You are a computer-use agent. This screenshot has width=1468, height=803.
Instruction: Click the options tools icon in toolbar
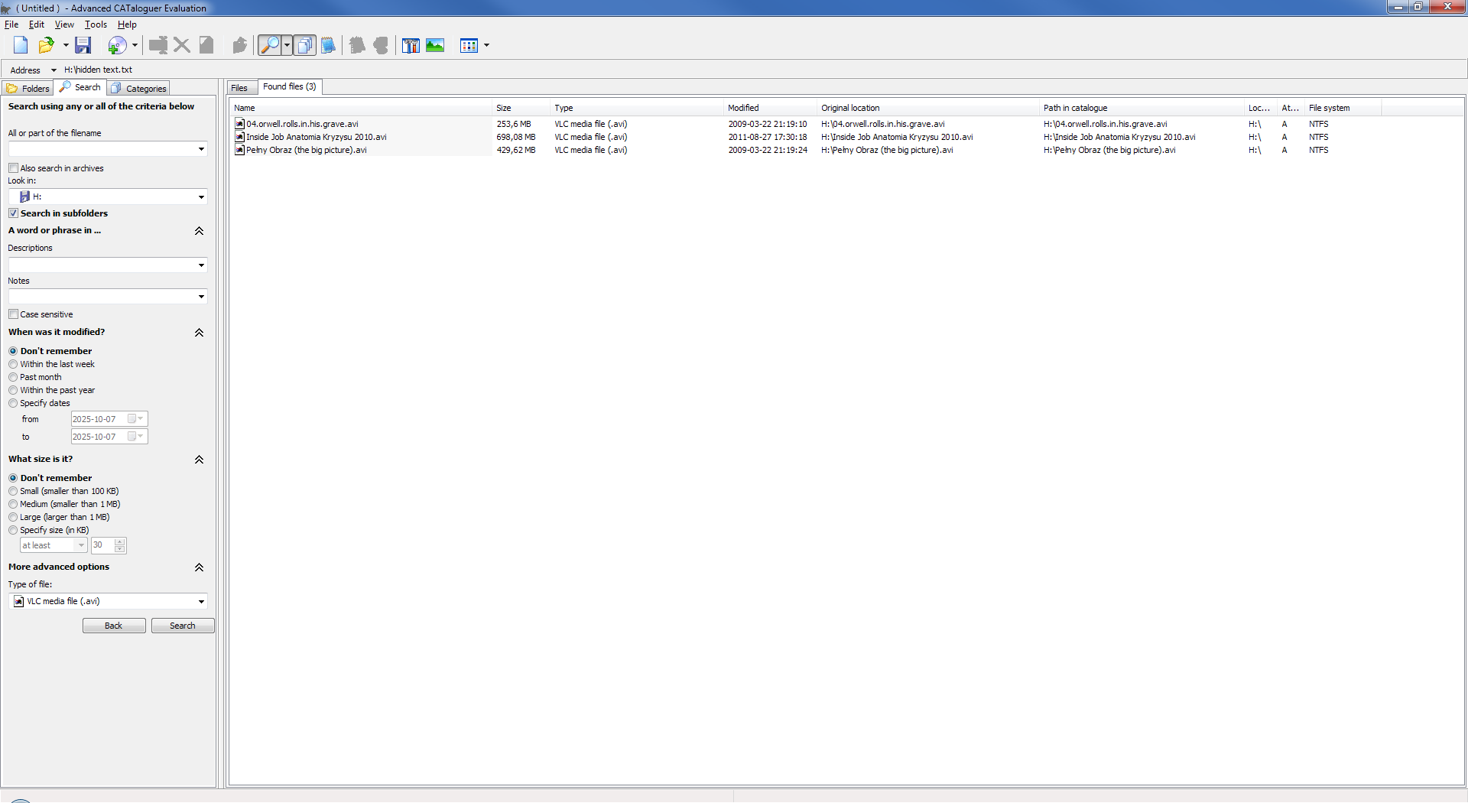pos(411,46)
